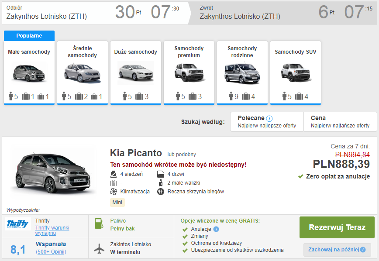Image resolution: width=379 pixels, height=261 pixels.
Task: Select the Małe samochody category card
Action: pos(29,73)
